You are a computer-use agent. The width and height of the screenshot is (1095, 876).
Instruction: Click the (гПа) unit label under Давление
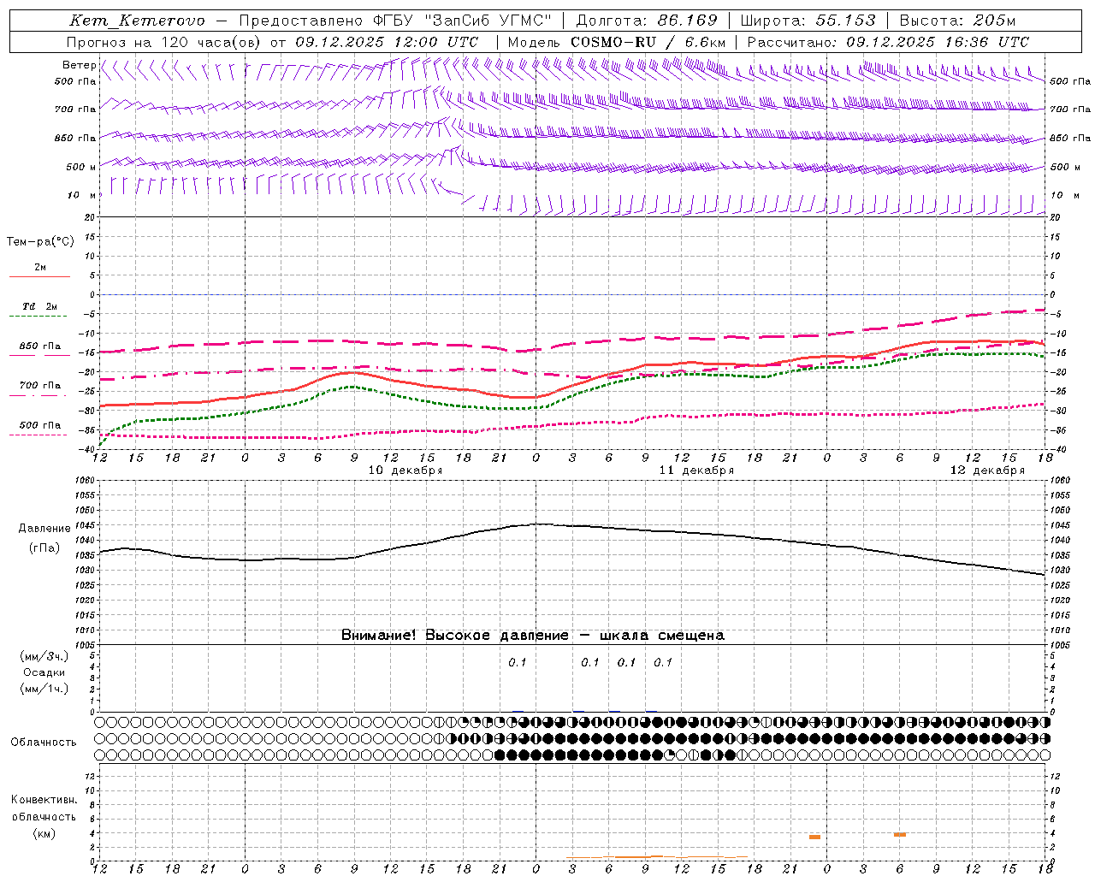point(44,548)
